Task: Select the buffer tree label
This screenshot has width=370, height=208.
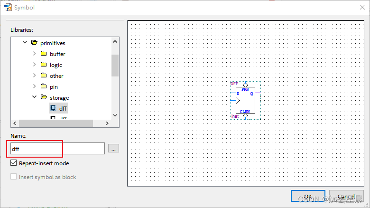Action: point(57,54)
